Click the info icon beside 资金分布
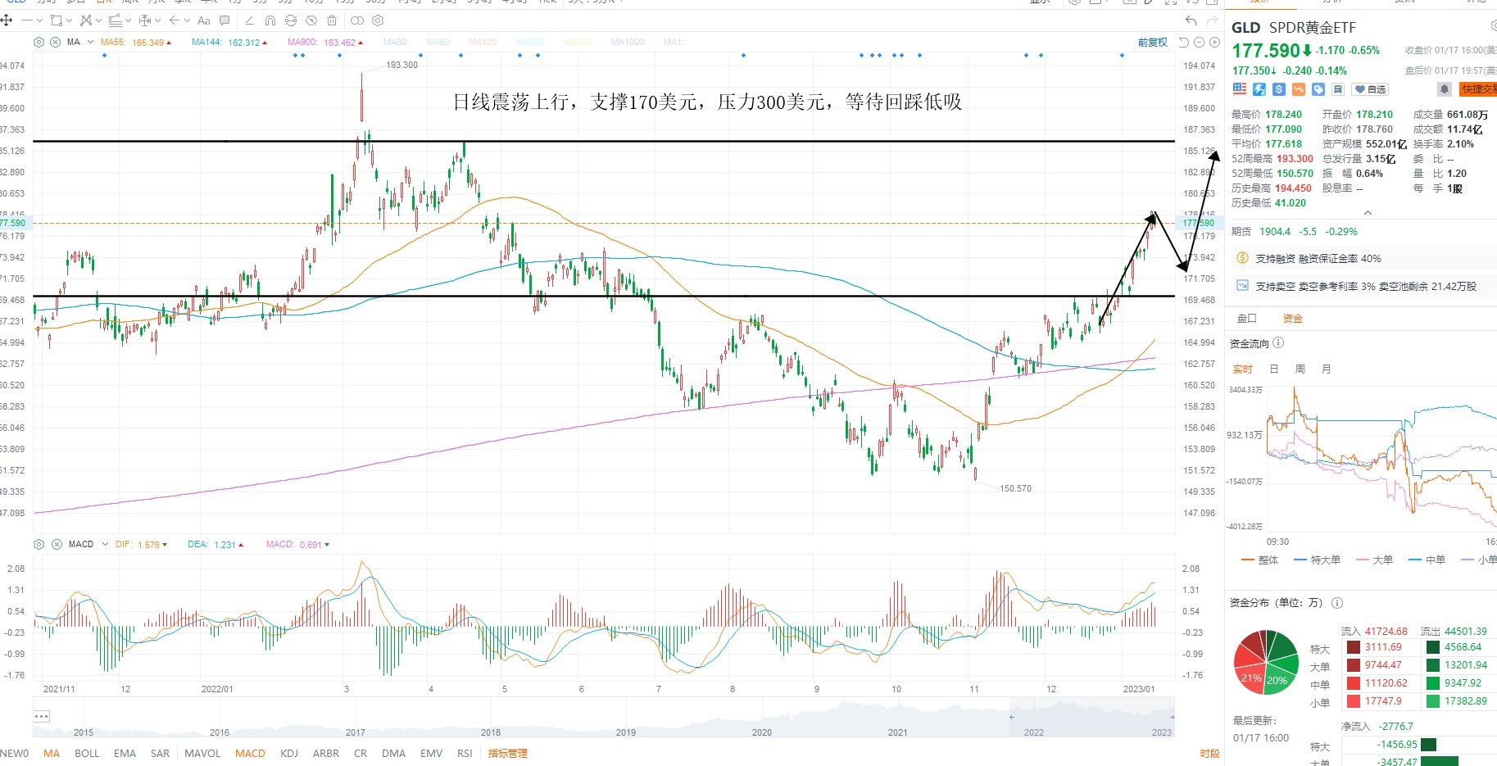Viewport: 1497px width, 766px height. pyautogui.click(x=1337, y=602)
